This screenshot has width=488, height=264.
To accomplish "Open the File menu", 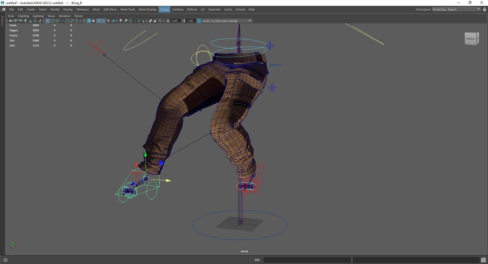I will 12,9.
